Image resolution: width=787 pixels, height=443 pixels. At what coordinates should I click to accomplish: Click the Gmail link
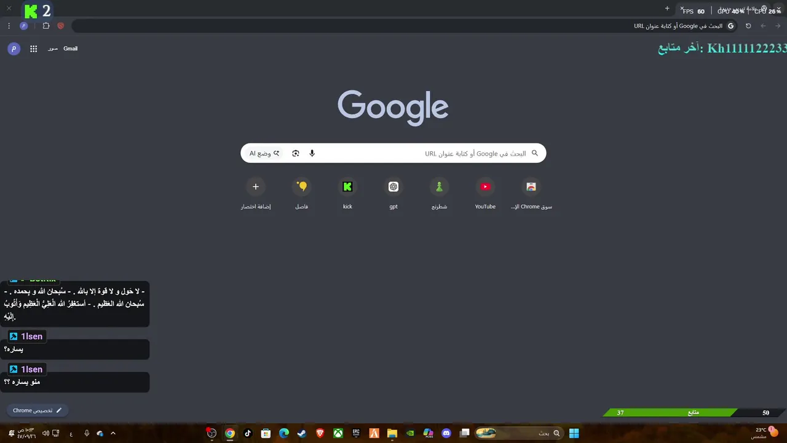(x=71, y=49)
